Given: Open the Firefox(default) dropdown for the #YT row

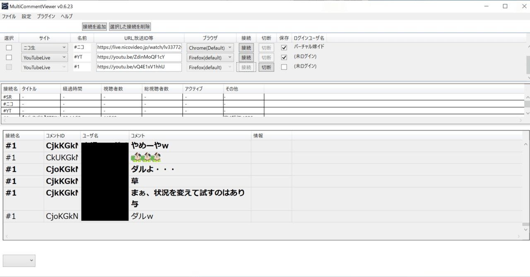Looking at the screenshot, I should [210, 57].
